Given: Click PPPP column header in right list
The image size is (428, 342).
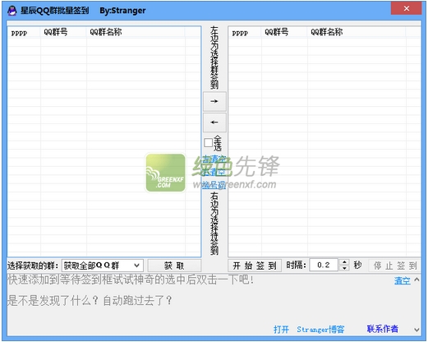Looking at the screenshot, I should (x=245, y=32).
